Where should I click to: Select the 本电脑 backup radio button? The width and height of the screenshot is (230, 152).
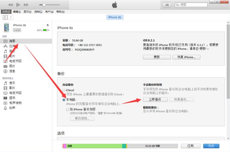click(x=64, y=100)
